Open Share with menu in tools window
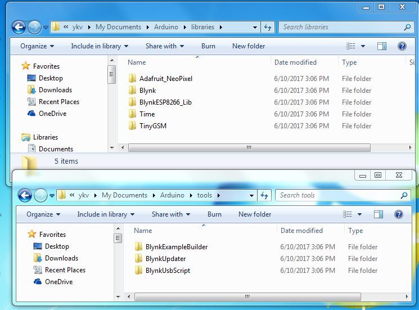Image resolution: width=419 pixels, height=310 pixels. pos(171,214)
